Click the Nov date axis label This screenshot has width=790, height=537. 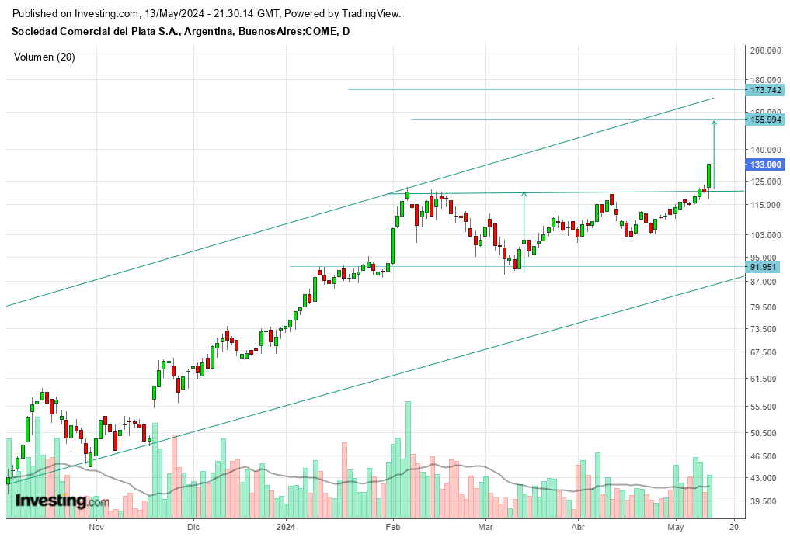(96, 527)
